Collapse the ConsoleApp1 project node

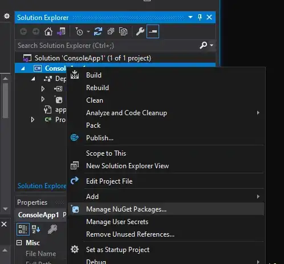click(23, 68)
